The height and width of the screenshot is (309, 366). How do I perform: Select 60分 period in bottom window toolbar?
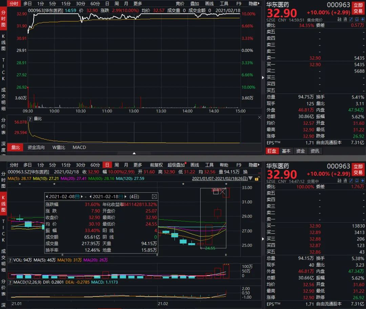pyautogui.click(x=95, y=165)
